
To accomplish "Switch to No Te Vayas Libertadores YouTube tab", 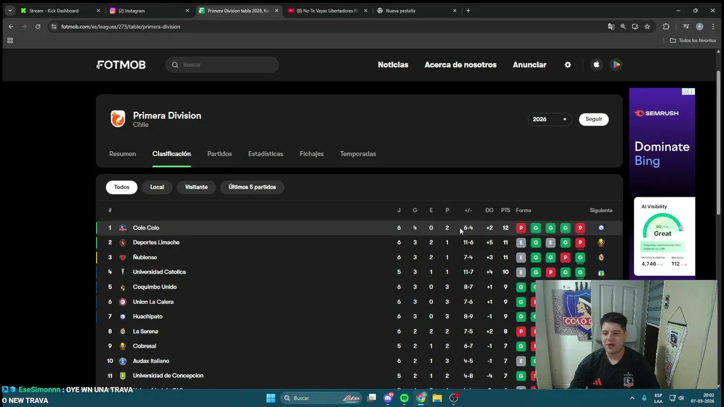I will point(327,11).
